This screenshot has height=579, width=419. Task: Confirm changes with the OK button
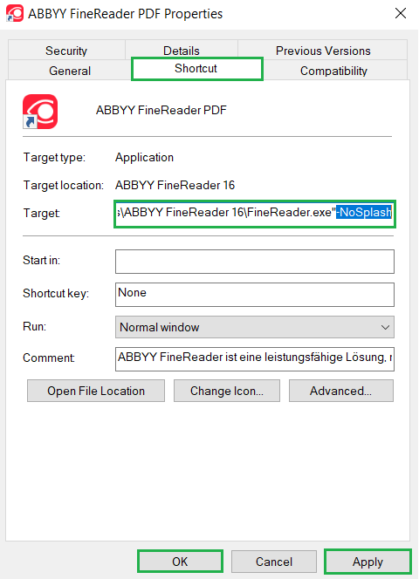(x=180, y=562)
